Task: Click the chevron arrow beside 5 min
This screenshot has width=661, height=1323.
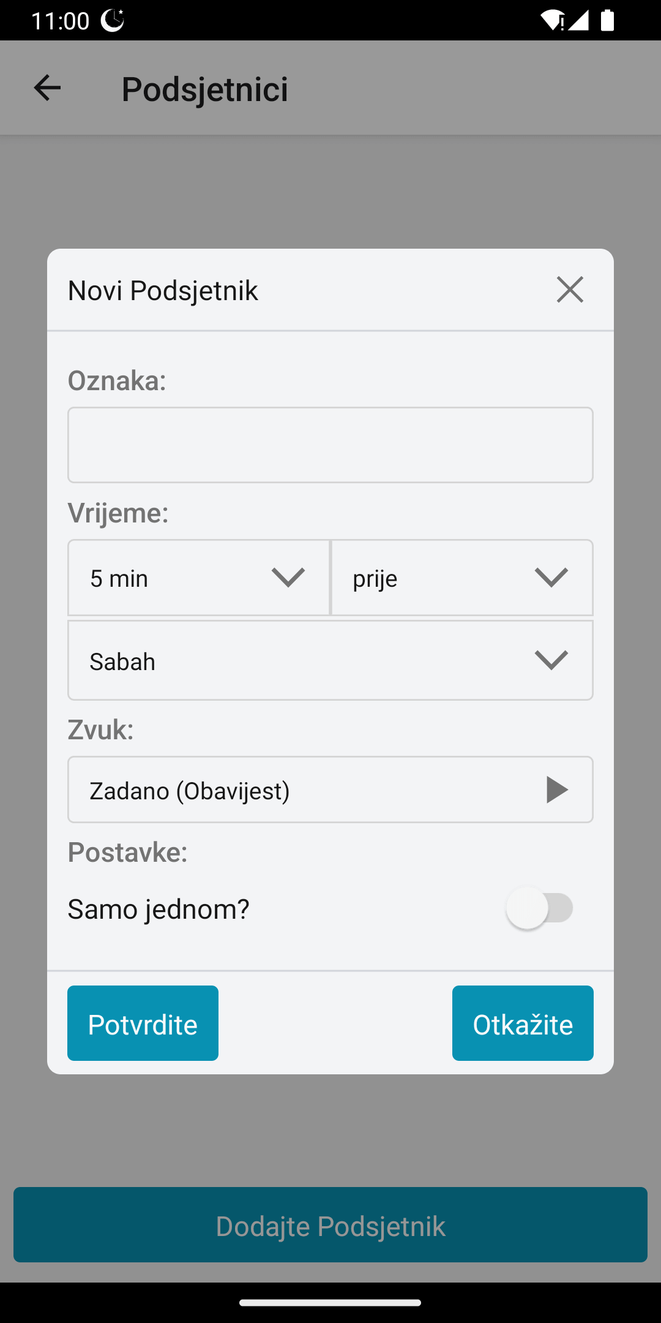Action: (x=288, y=577)
